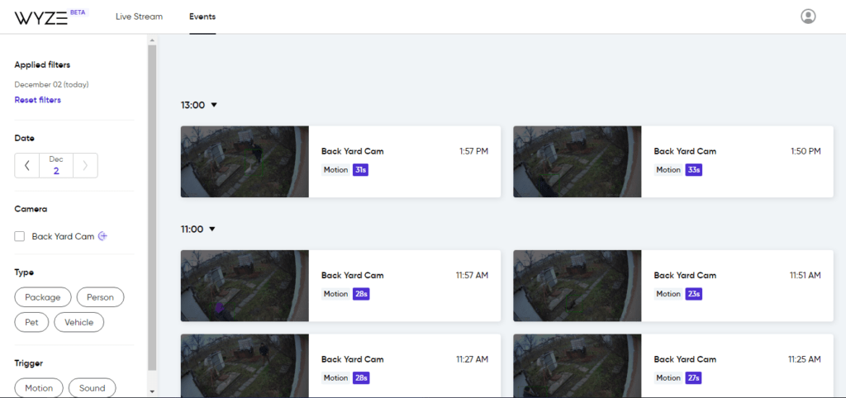Image resolution: width=846 pixels, height=398 pixels.
Task: Open the 11:51 AM event thumbnail
Action: [577, 286]
